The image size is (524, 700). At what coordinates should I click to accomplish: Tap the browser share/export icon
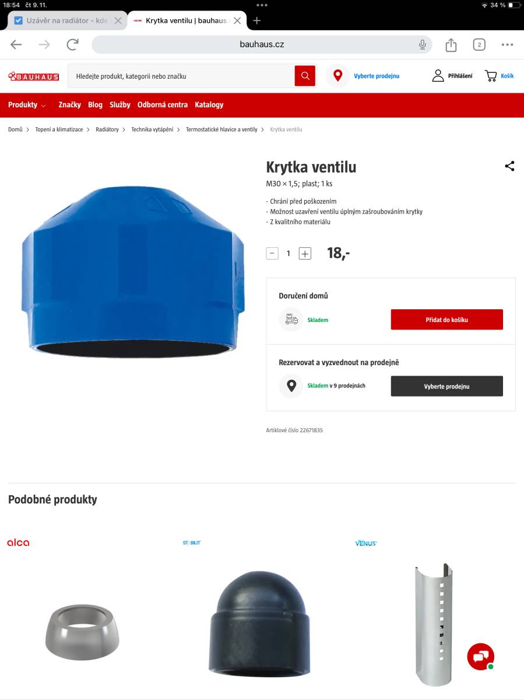[x=451, y=44]
